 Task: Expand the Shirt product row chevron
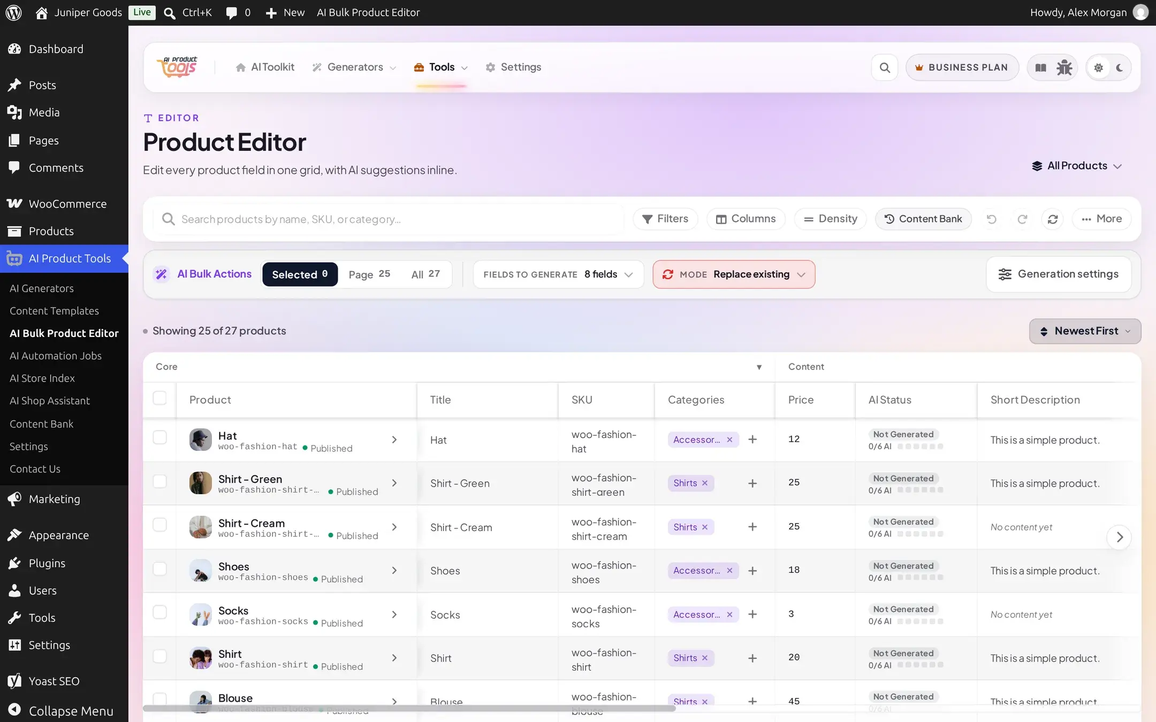point(394,658)
